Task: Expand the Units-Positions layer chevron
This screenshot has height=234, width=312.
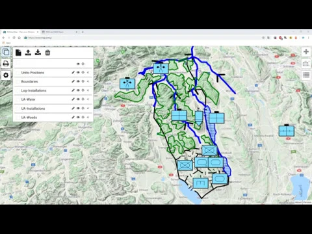Action: pyautogui.click(x=88, y=72)
